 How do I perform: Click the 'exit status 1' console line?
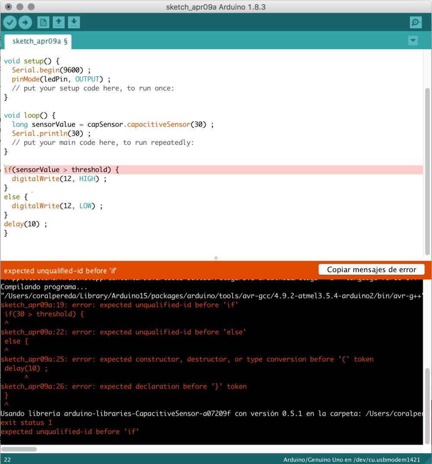26,423
